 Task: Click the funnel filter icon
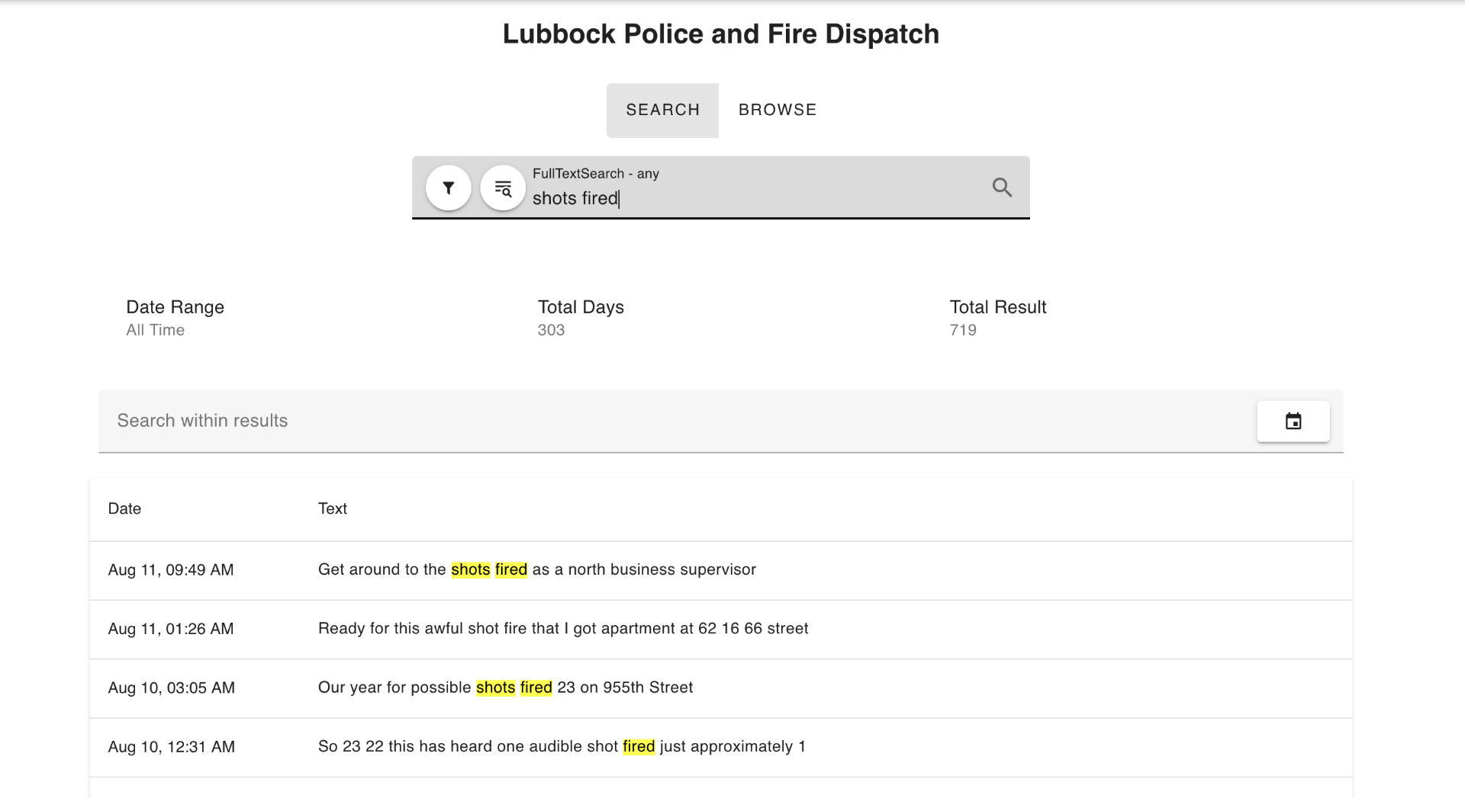click(448, 187)
